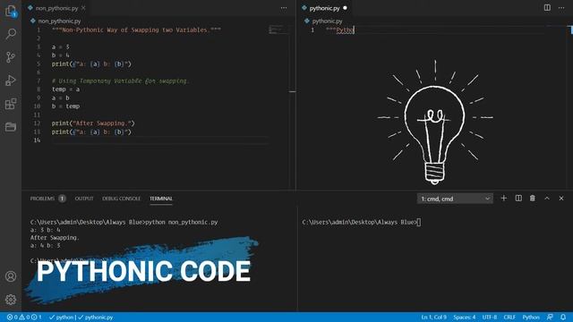Click errors and warnings count in status bar

24,318
